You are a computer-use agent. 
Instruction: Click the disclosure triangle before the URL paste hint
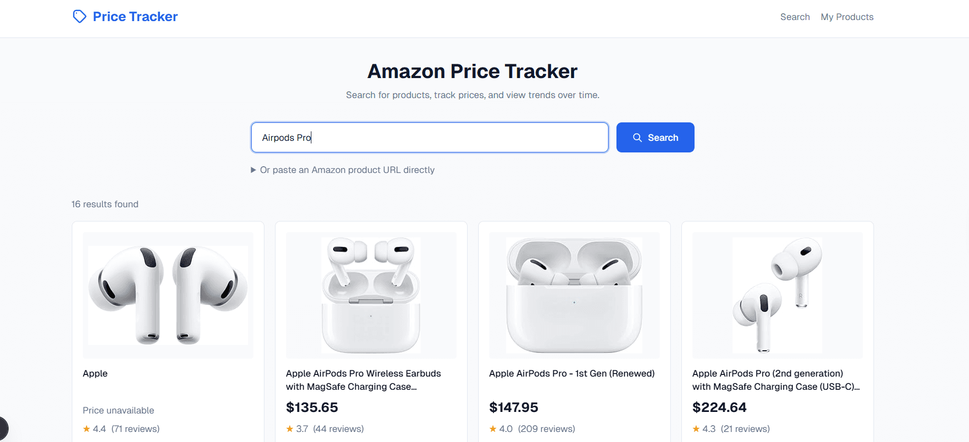(253, 170)
